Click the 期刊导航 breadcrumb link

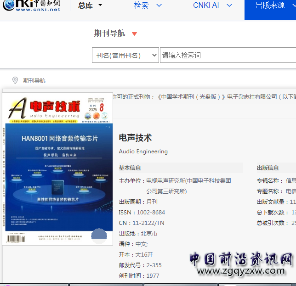(x=34, y=80)
